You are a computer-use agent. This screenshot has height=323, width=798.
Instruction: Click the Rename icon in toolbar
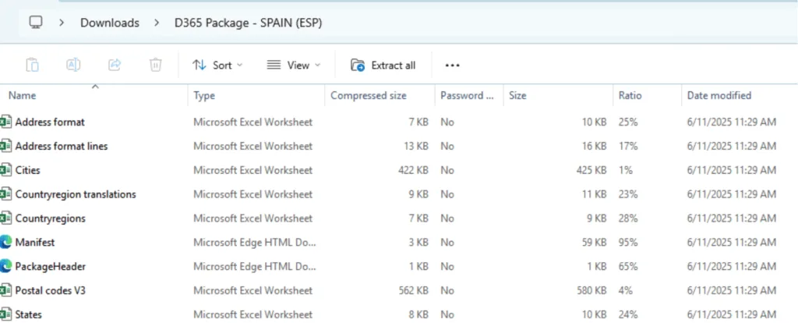coord(73,65)
